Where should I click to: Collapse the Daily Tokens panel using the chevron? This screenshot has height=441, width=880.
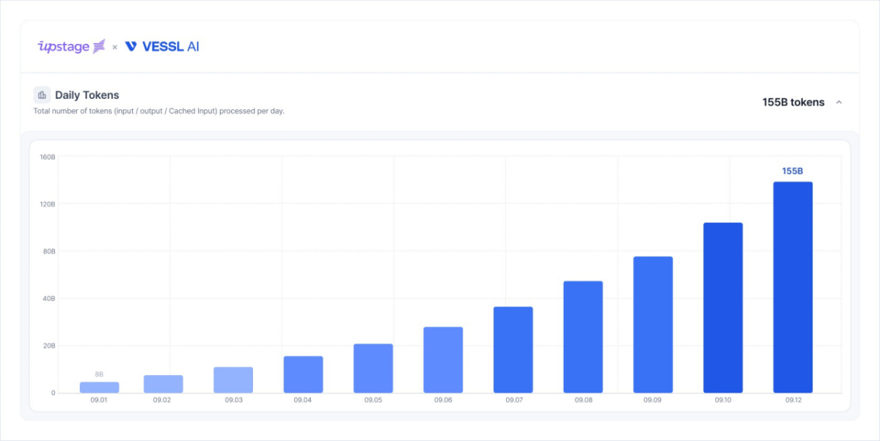point(839,103)
